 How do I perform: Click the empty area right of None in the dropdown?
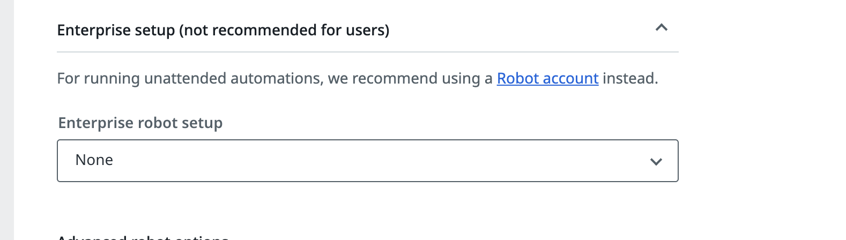point(375,161)
